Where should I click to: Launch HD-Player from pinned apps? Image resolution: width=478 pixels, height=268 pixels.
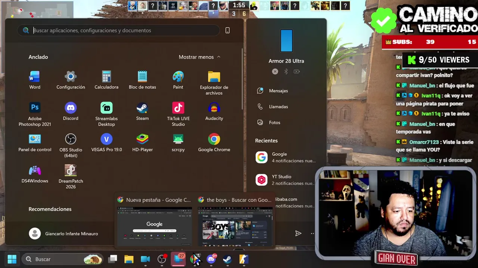coord(142,143)
